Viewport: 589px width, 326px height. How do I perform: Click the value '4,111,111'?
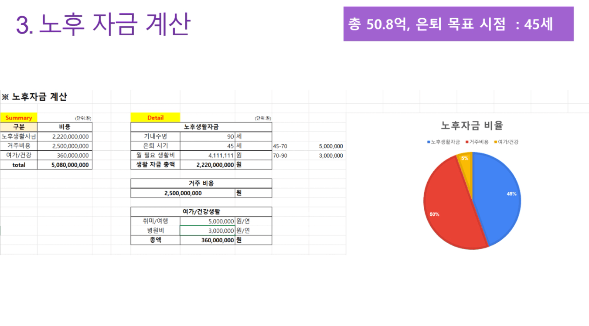click(x=208, y=155)
